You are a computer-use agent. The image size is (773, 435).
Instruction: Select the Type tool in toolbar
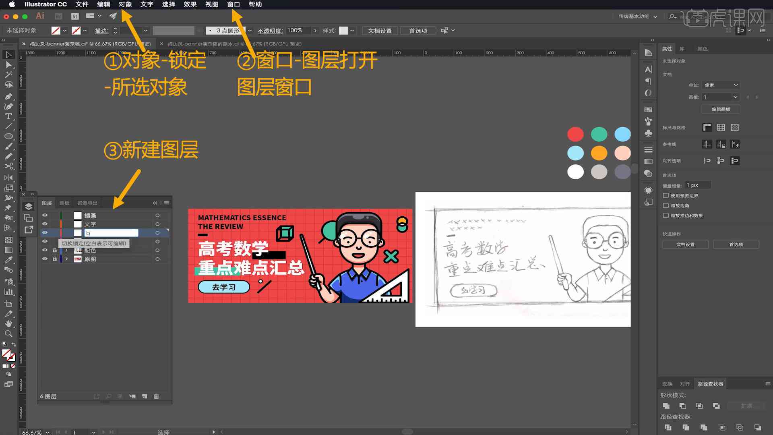pos(7,116)
